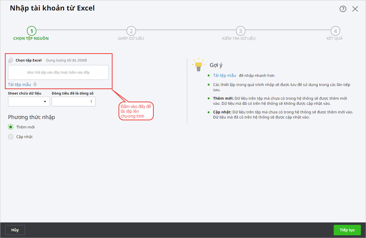
Task: Click step 2 circle Ghép dữ liệu
Action: point(131,31)
